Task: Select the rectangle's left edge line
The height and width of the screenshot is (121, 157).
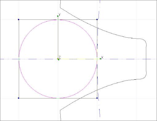Action: [19, 39]
